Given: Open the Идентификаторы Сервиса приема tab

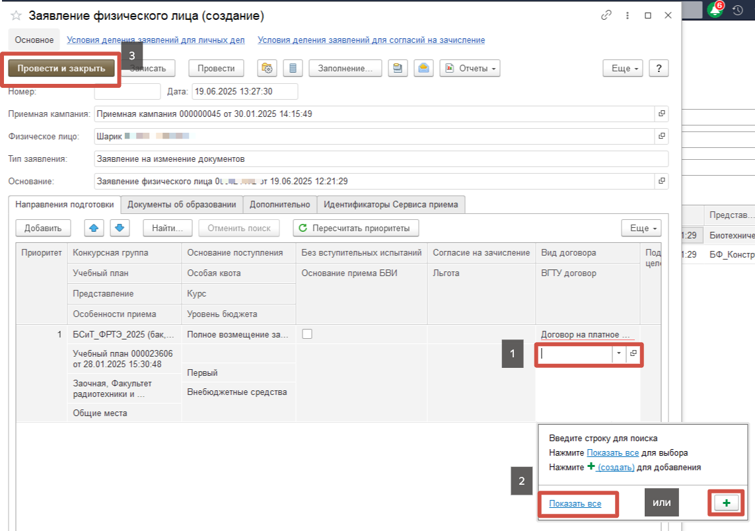Looking at the screenshot, I should pos(390,204).
